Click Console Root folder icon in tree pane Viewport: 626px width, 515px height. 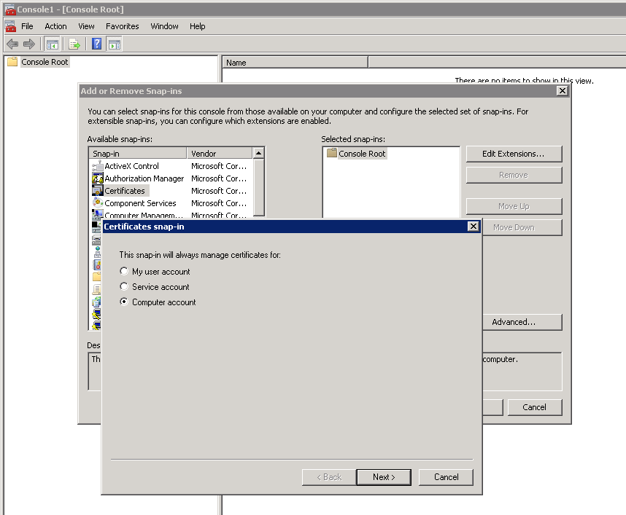click(12, 62)
